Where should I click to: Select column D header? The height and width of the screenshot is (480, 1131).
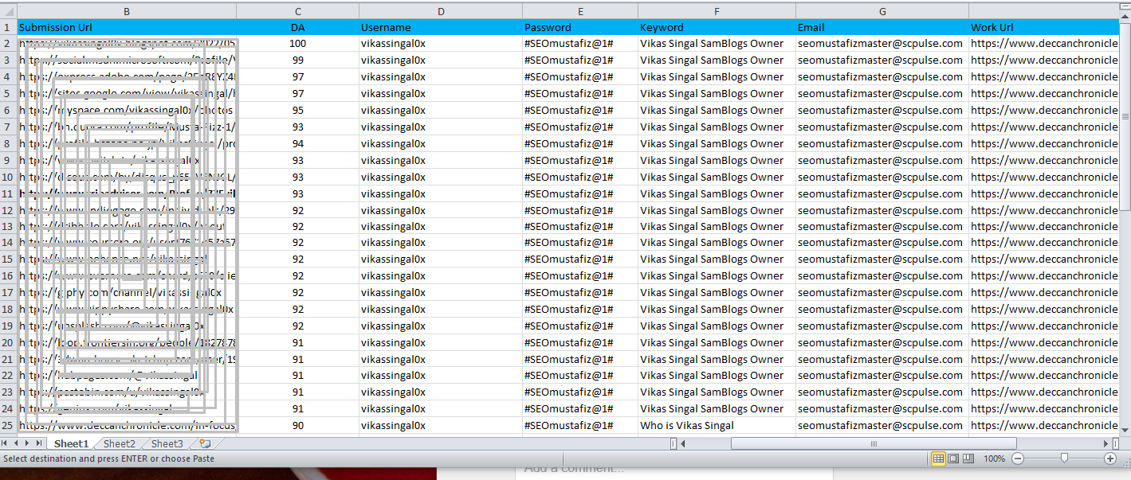pyautogui.click(x=441, y=10)
